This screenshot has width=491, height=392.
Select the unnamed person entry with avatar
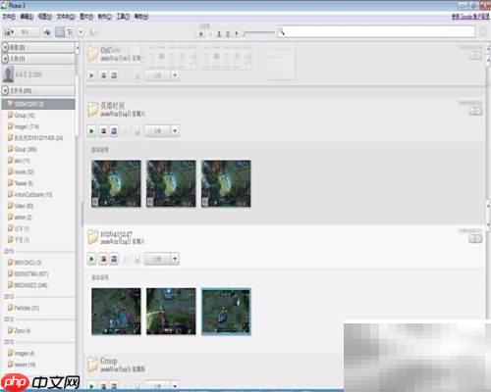pyautogui.click(x=38, y=74)
